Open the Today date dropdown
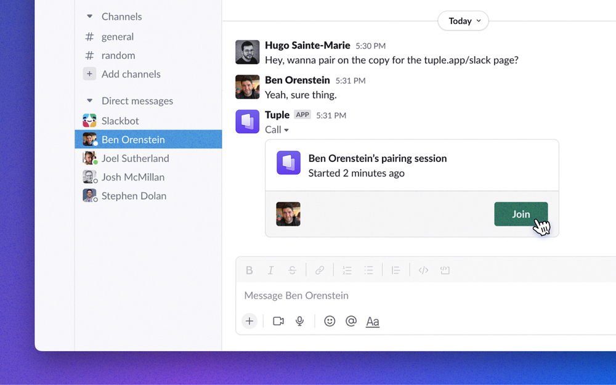Screen dimensions: 616x385 pos(463,21)
